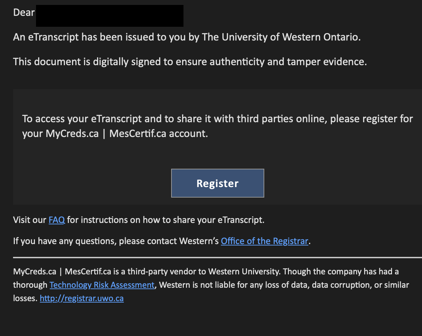Click 'MyCreds.ca | MesCertif.ca account' text in the gray panel
This screenshot has width=422, height=336.
126,134
